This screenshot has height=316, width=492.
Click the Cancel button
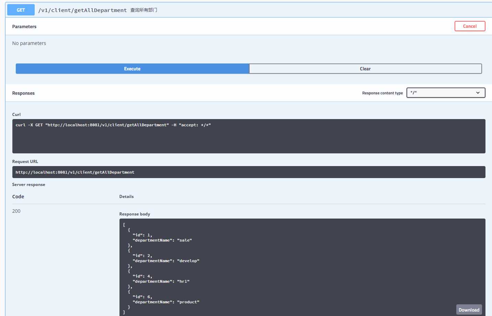pyautogui.click(x=470, y=26)
